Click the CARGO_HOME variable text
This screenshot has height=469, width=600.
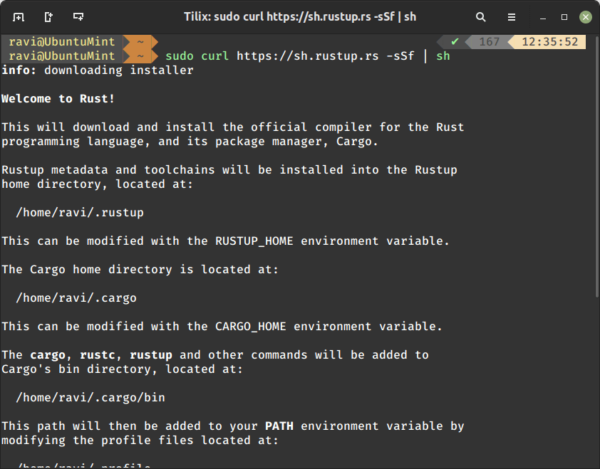click(251, 327)
